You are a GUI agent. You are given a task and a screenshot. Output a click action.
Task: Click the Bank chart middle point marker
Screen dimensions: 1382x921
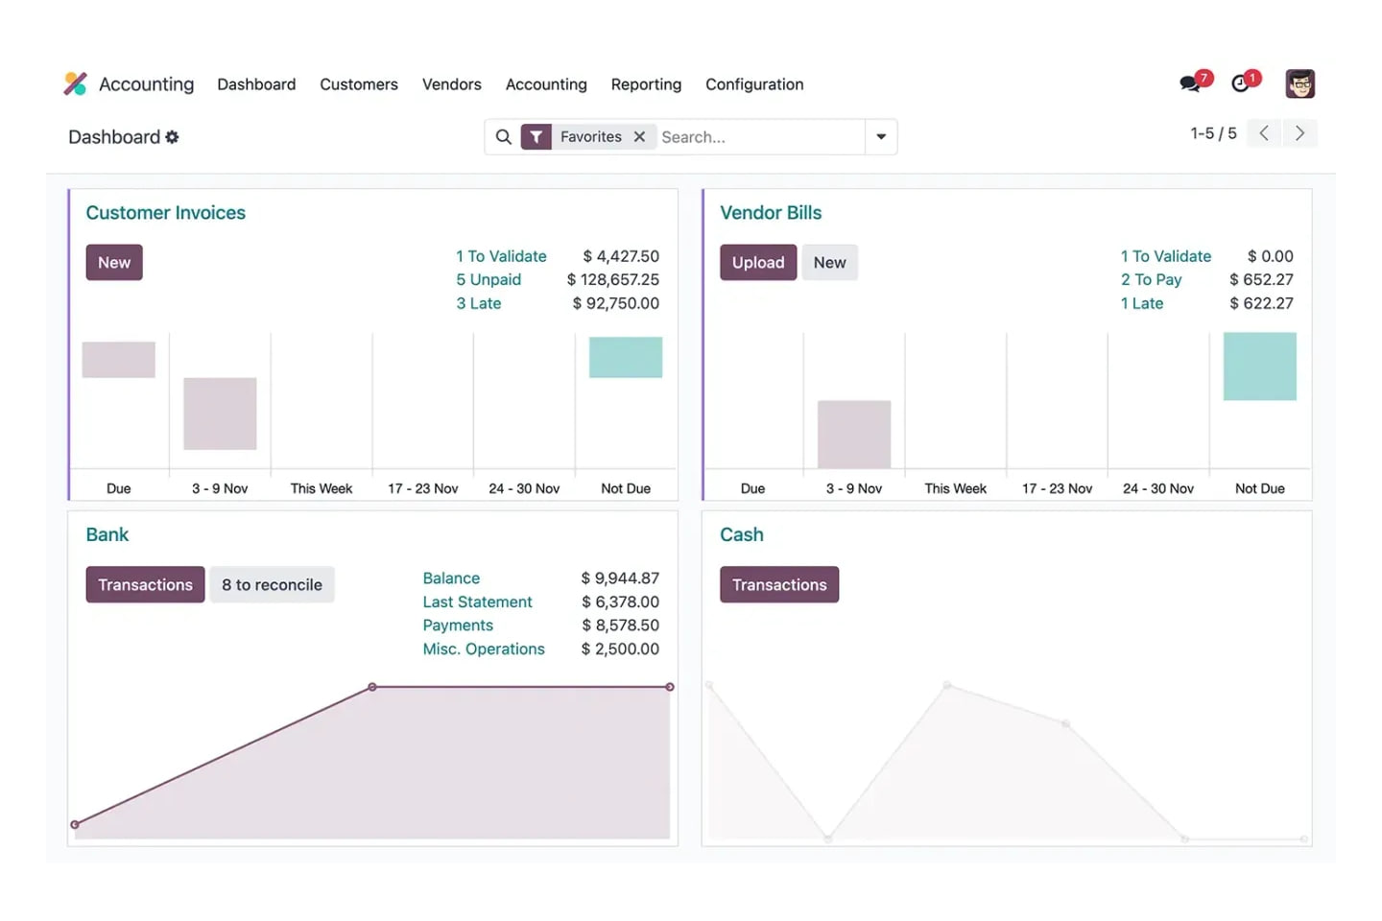pyautogui.click(x=372, y=687)
